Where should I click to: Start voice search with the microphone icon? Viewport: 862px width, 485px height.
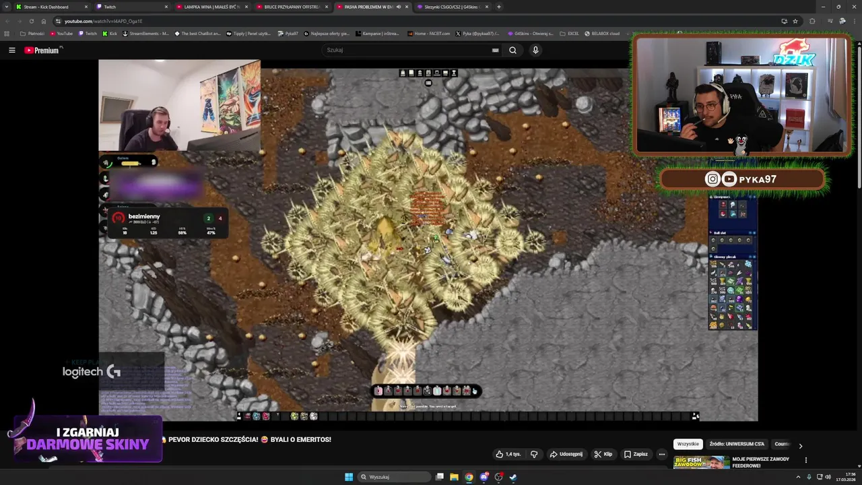[x=535, y=50]
